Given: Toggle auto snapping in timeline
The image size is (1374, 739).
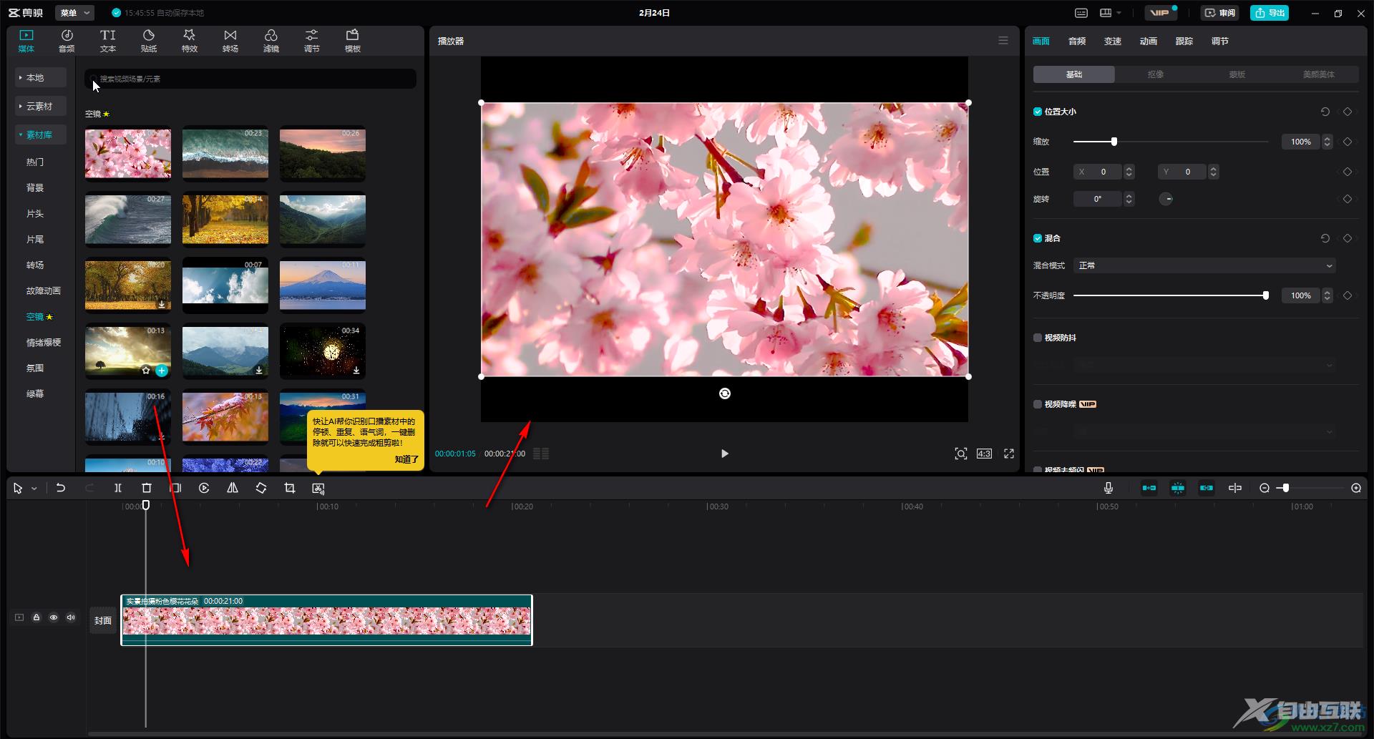Looking at the screenshot, I should (1178, 488).
